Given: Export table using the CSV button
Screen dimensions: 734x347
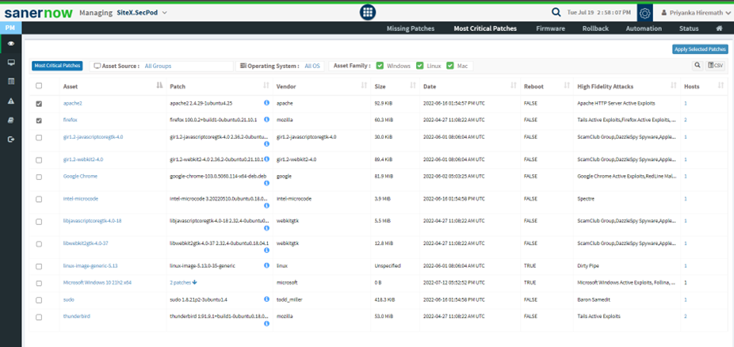Looking at the screenshot, I should (716, 66).
